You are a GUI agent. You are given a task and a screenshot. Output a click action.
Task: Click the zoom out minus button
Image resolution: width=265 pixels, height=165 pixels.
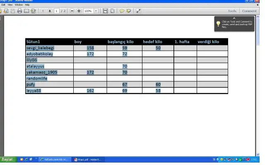coord(72,11)
